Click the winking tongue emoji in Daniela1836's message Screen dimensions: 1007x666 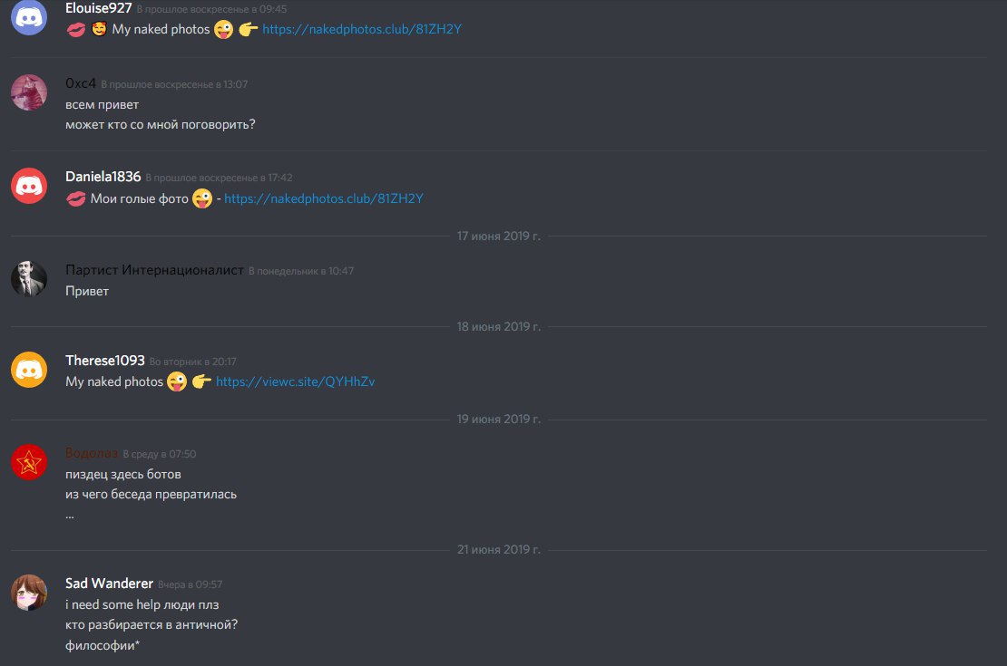coord(202,198)
